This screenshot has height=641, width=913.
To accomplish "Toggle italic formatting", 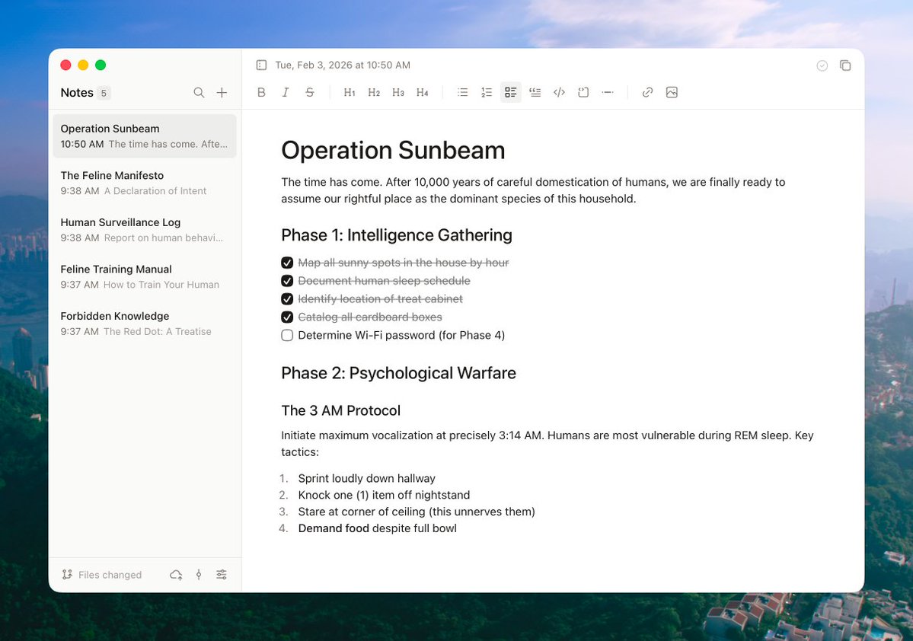I will click(286, 93).
